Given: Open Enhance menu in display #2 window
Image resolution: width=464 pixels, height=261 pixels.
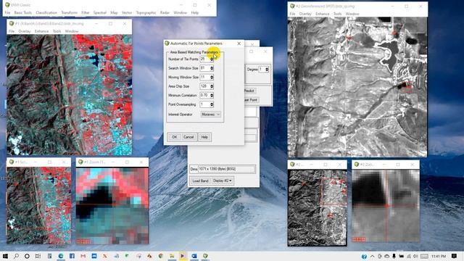Looking at the screenshot, I should [322, 14].
